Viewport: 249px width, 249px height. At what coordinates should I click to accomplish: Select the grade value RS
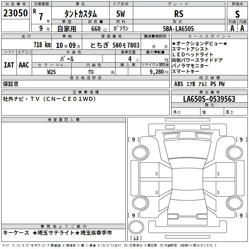[179, 14]
